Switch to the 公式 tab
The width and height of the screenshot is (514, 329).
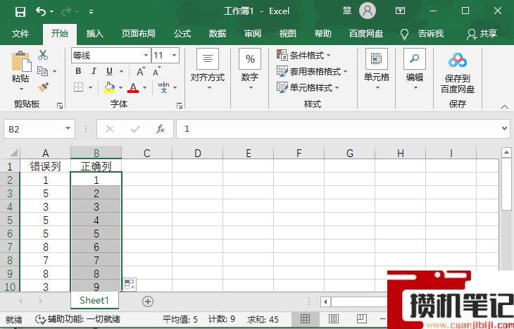pyautogui.click(x=182, y=33)
